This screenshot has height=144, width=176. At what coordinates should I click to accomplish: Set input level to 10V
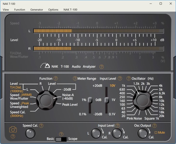click(112, 86)
